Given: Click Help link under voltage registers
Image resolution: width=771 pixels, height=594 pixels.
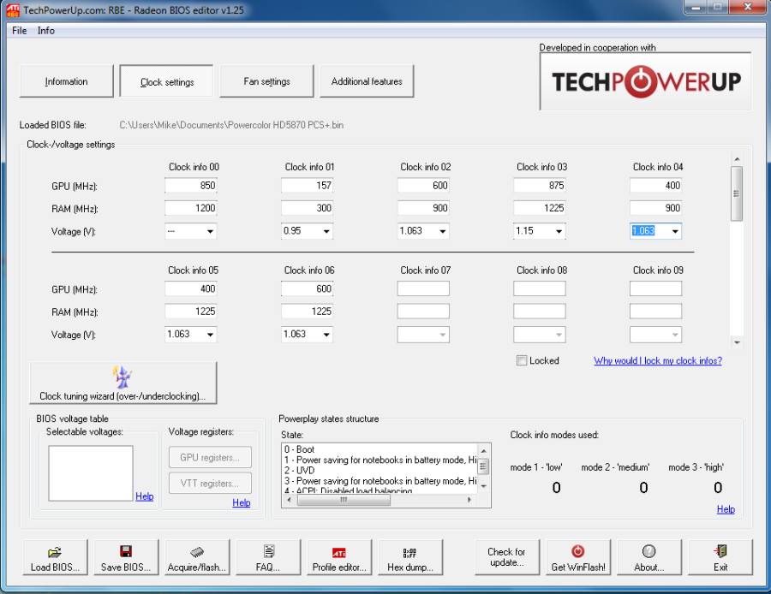Looking at the screenshot, I should pos(242,502).
